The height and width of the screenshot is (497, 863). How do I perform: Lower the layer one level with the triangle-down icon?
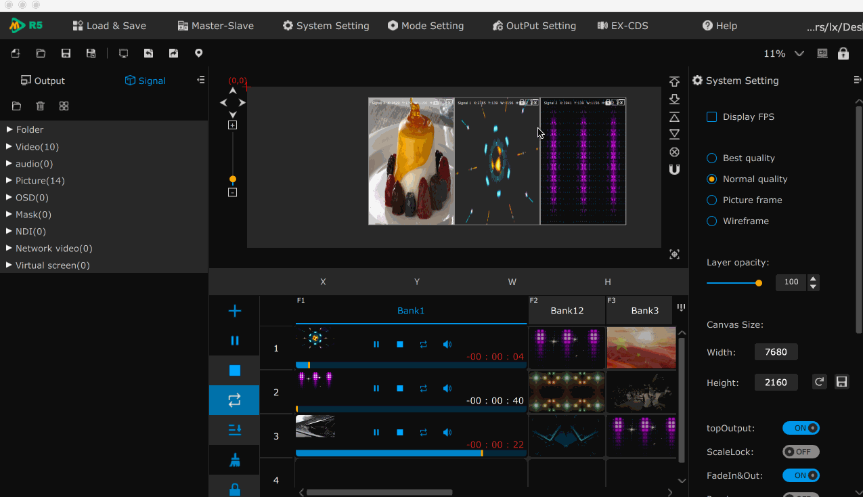674,134
